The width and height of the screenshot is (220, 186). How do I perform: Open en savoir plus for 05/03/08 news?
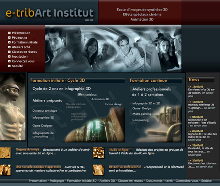point(198,126)
